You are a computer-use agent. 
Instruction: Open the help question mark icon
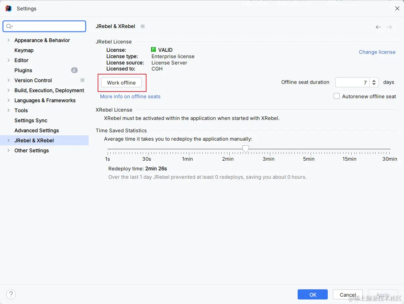[x=11, y=294]
